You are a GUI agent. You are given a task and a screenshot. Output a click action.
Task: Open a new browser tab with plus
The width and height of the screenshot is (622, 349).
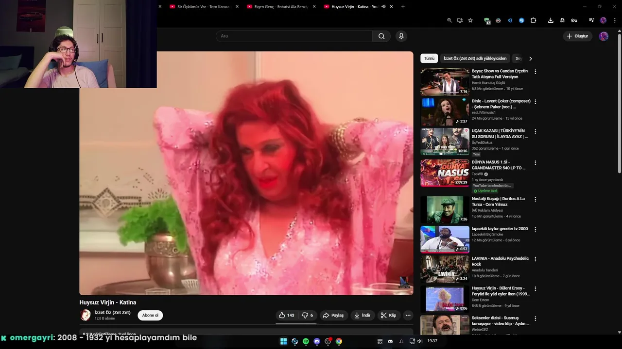403,7
